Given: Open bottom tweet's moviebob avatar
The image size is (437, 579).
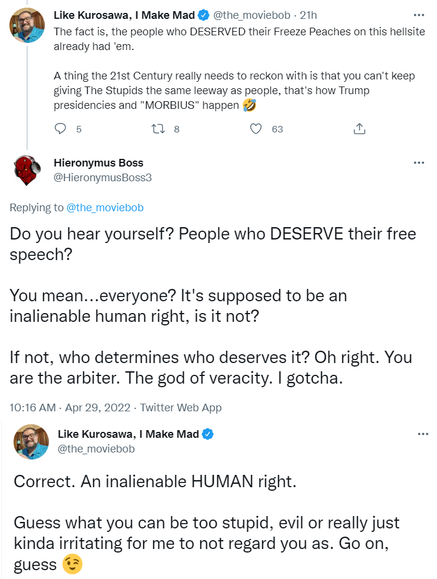Looking at the screenshot, I should [31, 442].
